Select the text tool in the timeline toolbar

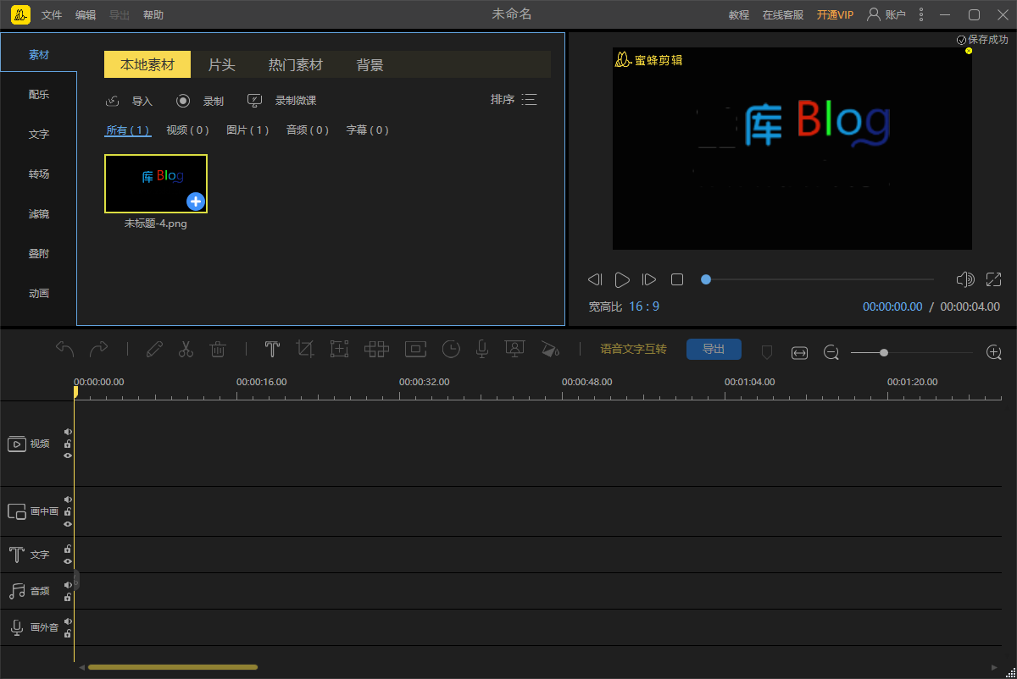(272, 349)
